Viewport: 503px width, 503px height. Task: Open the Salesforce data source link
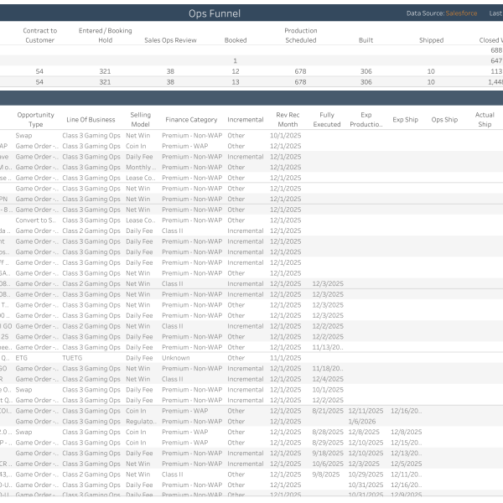pos(463,13)
